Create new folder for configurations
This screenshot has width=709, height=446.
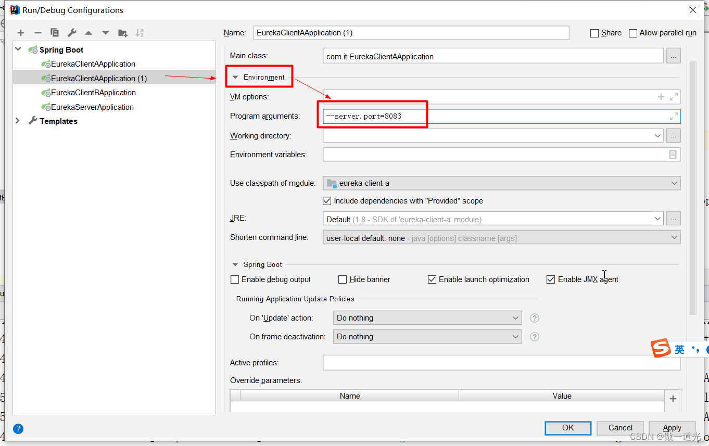(x=123, y=33)
